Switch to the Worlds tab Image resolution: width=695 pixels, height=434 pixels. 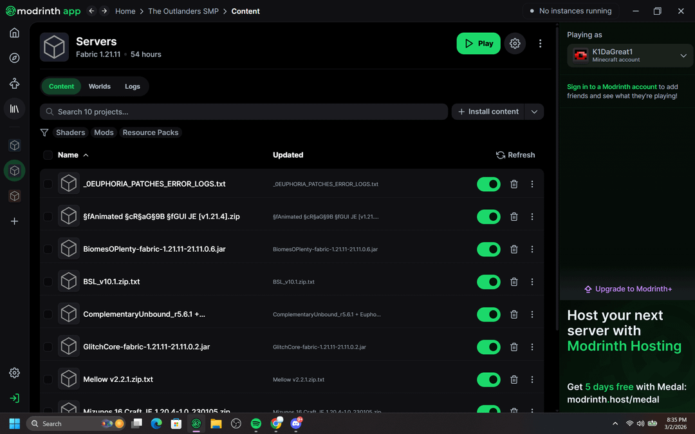[99, 86]
